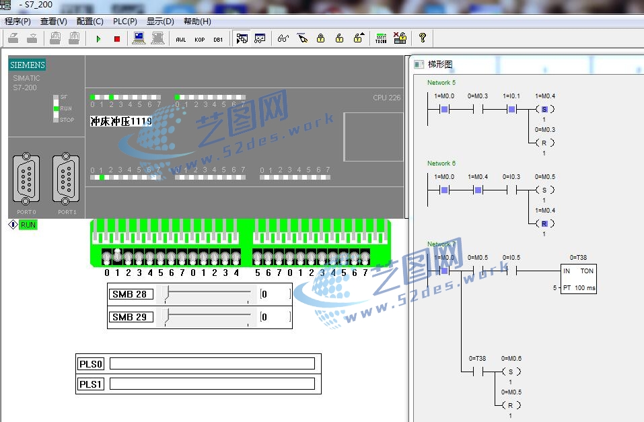Click the red Stop PLC square icon
The height and width of the screenshot is (422, 644).
tap(117, 39)
